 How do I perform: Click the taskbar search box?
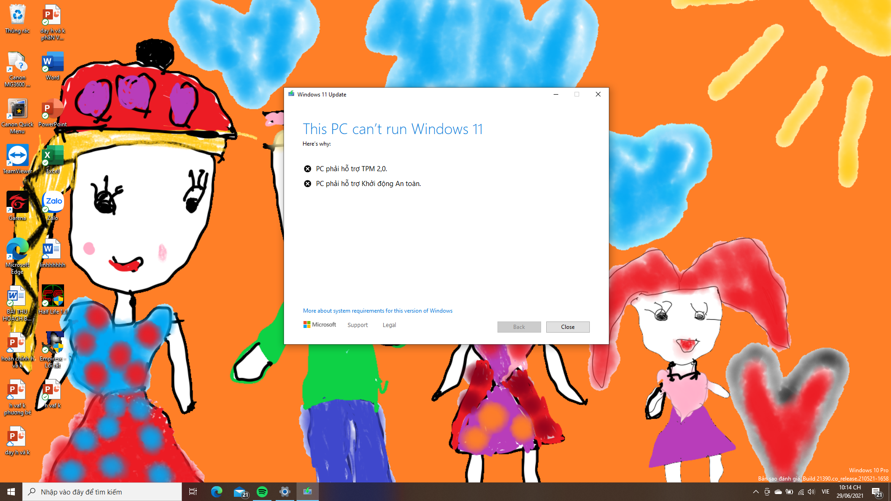[102, 492]
